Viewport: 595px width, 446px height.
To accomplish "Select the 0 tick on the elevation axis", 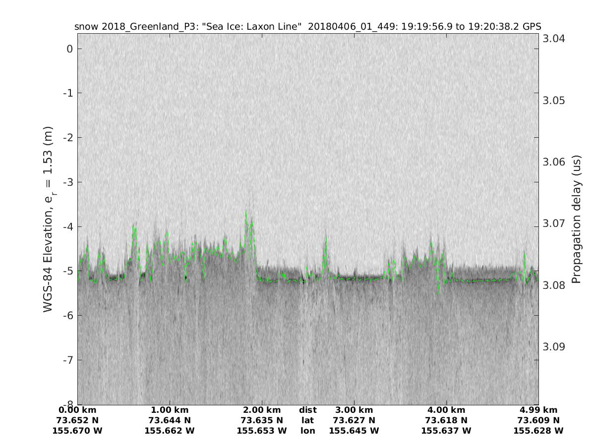I will pyautogui.click(x=70, y=49).
